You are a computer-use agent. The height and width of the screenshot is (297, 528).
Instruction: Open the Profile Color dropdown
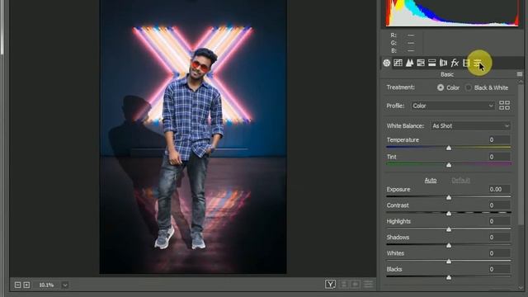(453, 106)
